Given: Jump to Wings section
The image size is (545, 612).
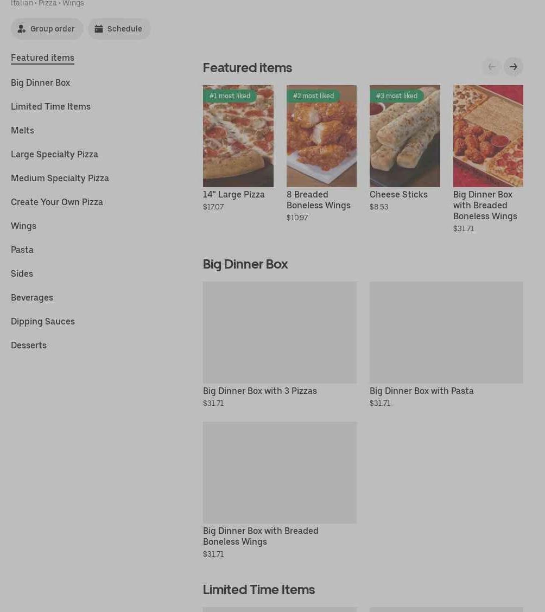Looking at the screenshot, I should (x=24, y=226).
